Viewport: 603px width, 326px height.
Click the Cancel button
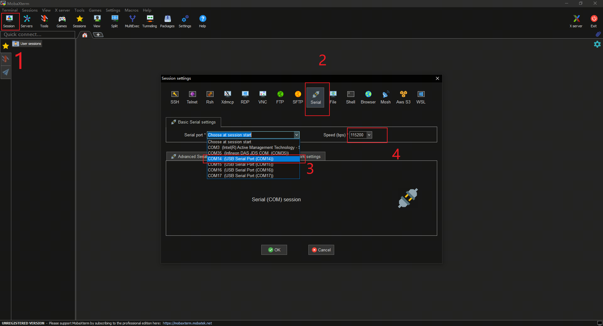[x=321, y=250]
